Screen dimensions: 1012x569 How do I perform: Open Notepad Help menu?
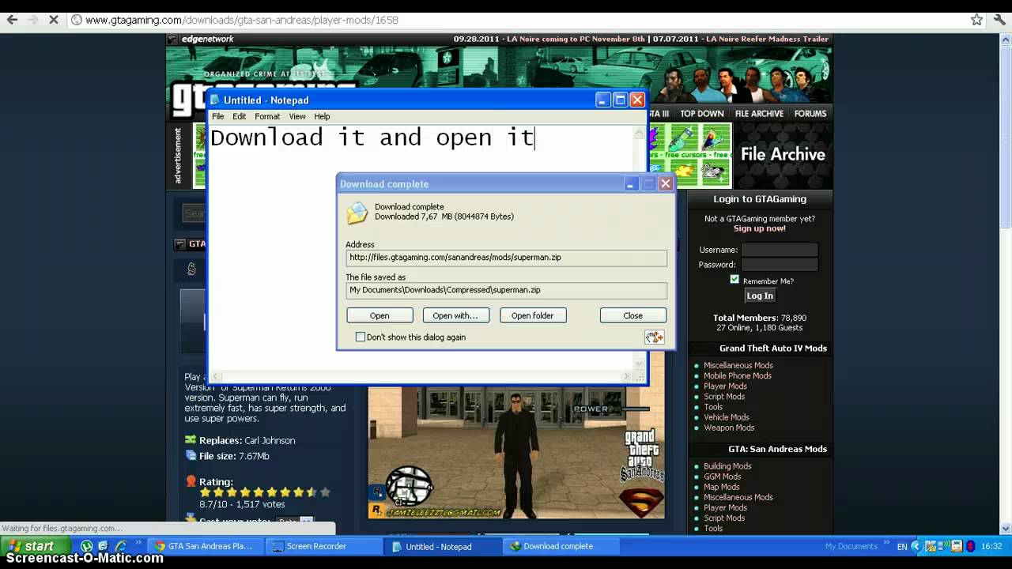tap(322, 116)
